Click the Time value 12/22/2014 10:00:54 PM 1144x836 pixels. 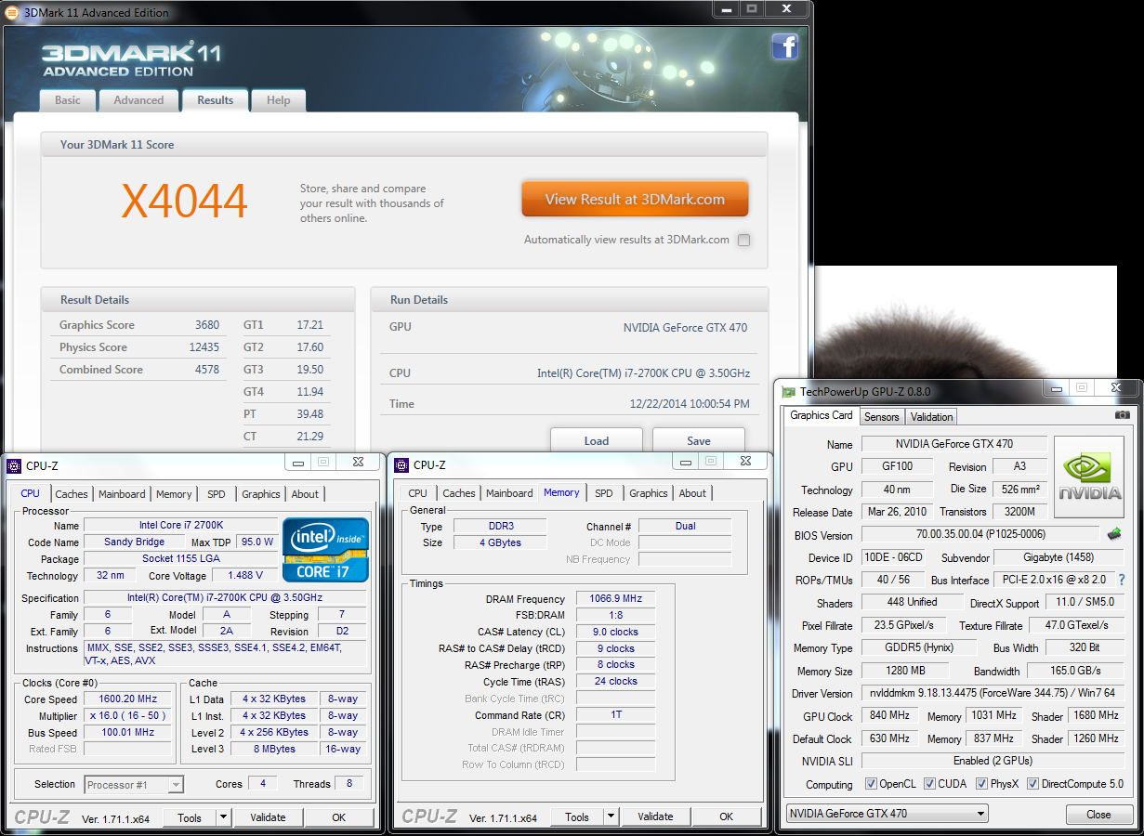click(690, 404)
